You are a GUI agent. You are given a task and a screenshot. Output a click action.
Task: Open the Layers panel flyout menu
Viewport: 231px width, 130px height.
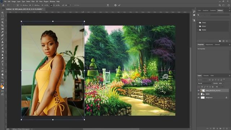pos(230,75)
